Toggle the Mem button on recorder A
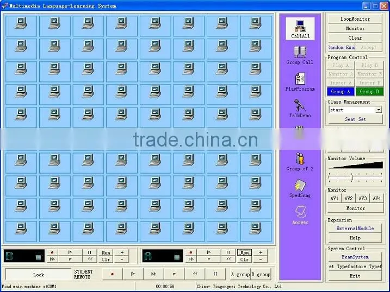The image size is (390, 292). (244, 252)
